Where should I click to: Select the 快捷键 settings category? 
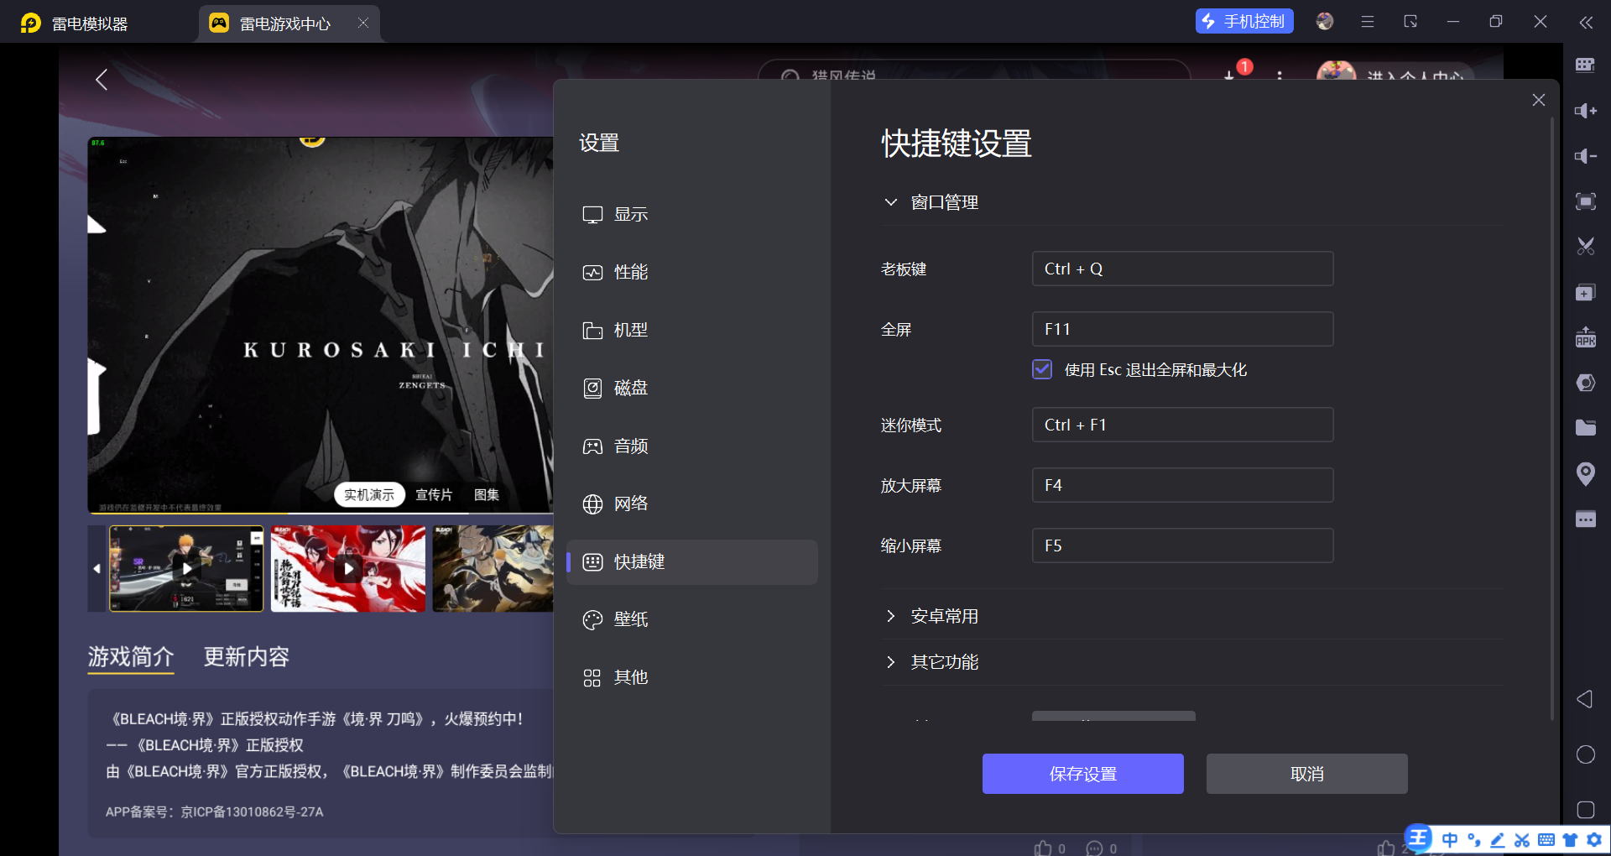coord(692,561)
